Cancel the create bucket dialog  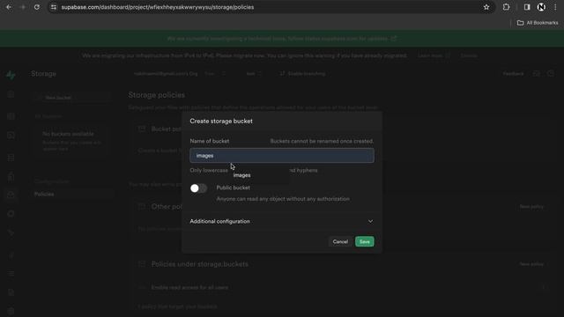point(340,241)
